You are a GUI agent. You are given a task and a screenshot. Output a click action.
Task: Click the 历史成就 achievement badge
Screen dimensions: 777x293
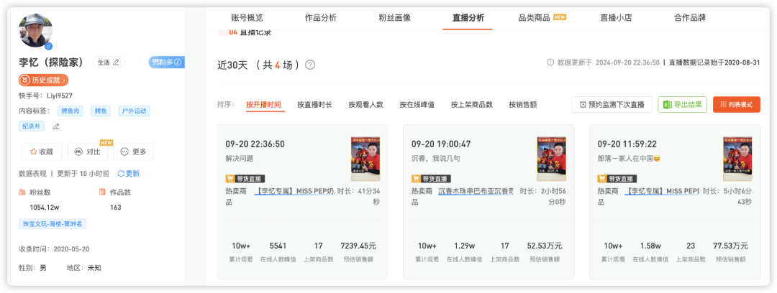tap(44, 80)
